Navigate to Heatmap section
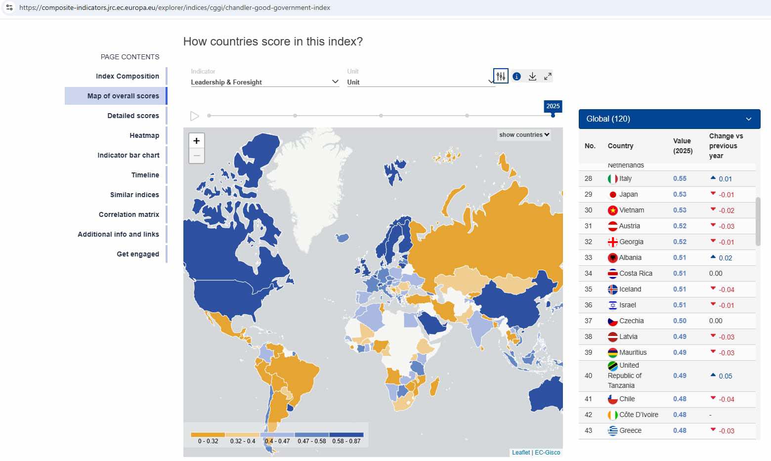This screenshot has height=461, width=771. tap(144, 135)
